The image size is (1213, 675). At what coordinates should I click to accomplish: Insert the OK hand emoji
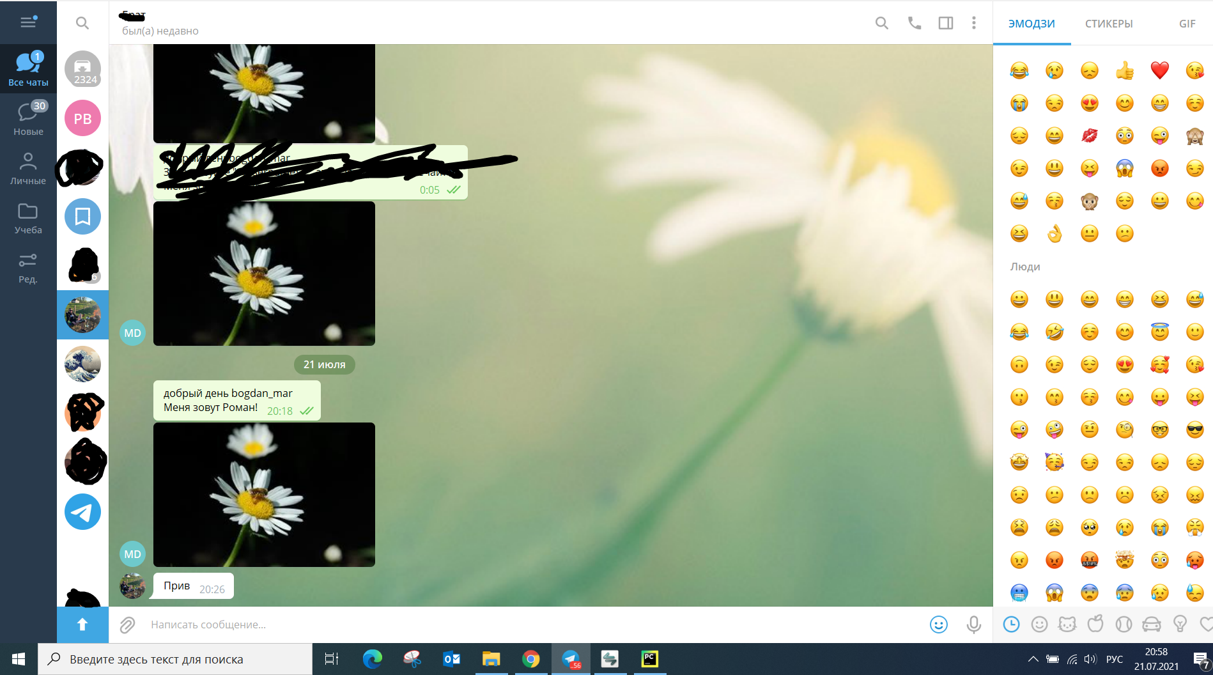1055,234
